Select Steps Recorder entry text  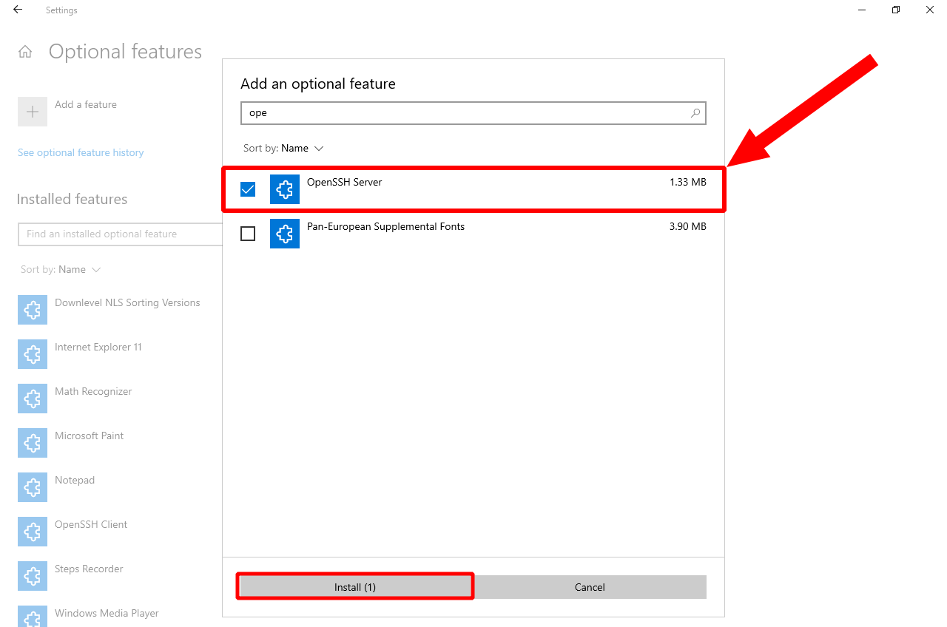tap(89, 569)
